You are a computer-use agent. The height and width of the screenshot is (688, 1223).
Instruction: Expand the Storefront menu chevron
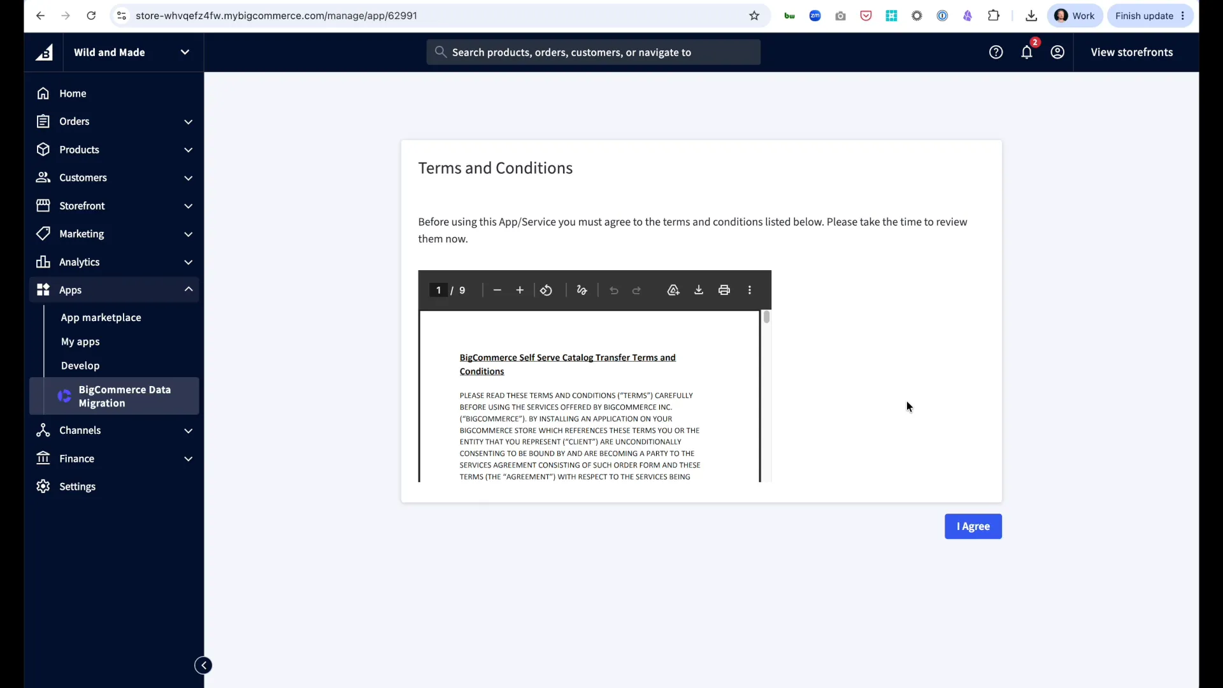pos(188,206)
